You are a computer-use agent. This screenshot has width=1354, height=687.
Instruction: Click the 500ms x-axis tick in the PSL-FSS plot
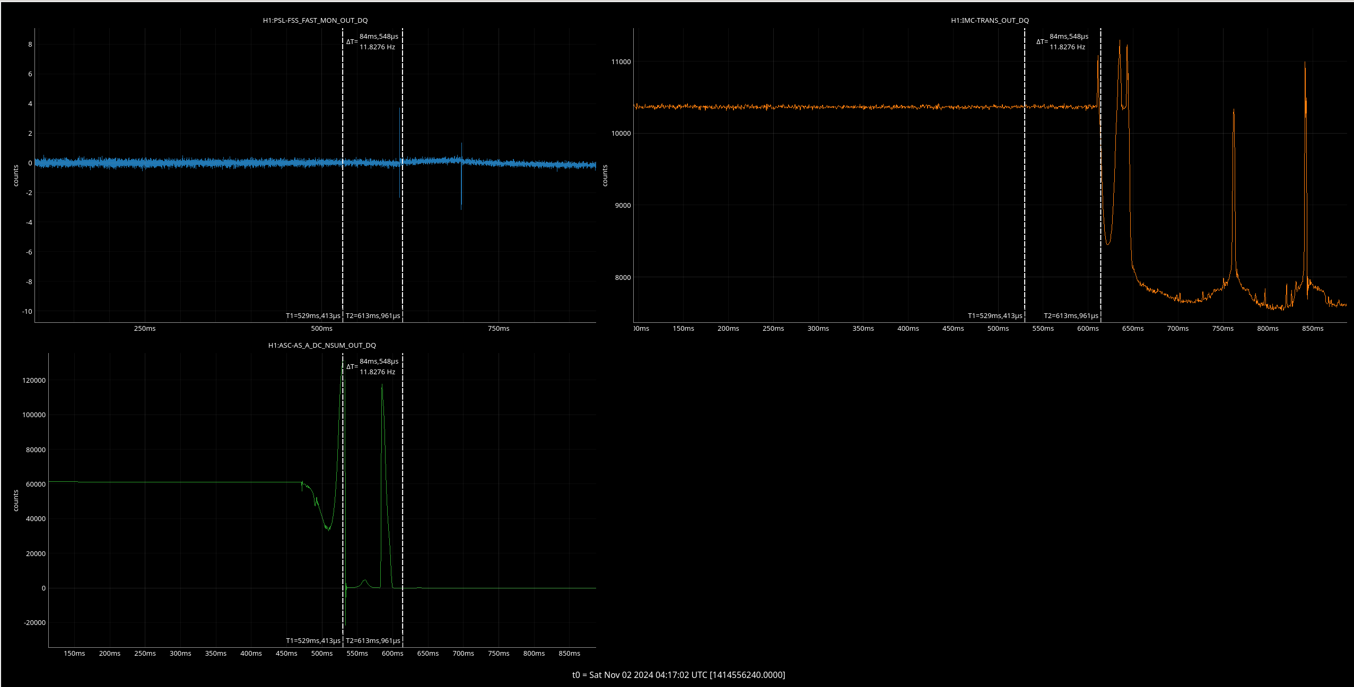322,328
